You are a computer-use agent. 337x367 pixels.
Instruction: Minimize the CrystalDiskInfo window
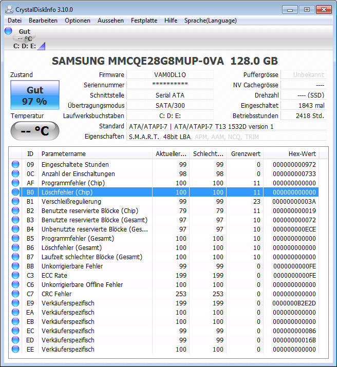point(290,9)
